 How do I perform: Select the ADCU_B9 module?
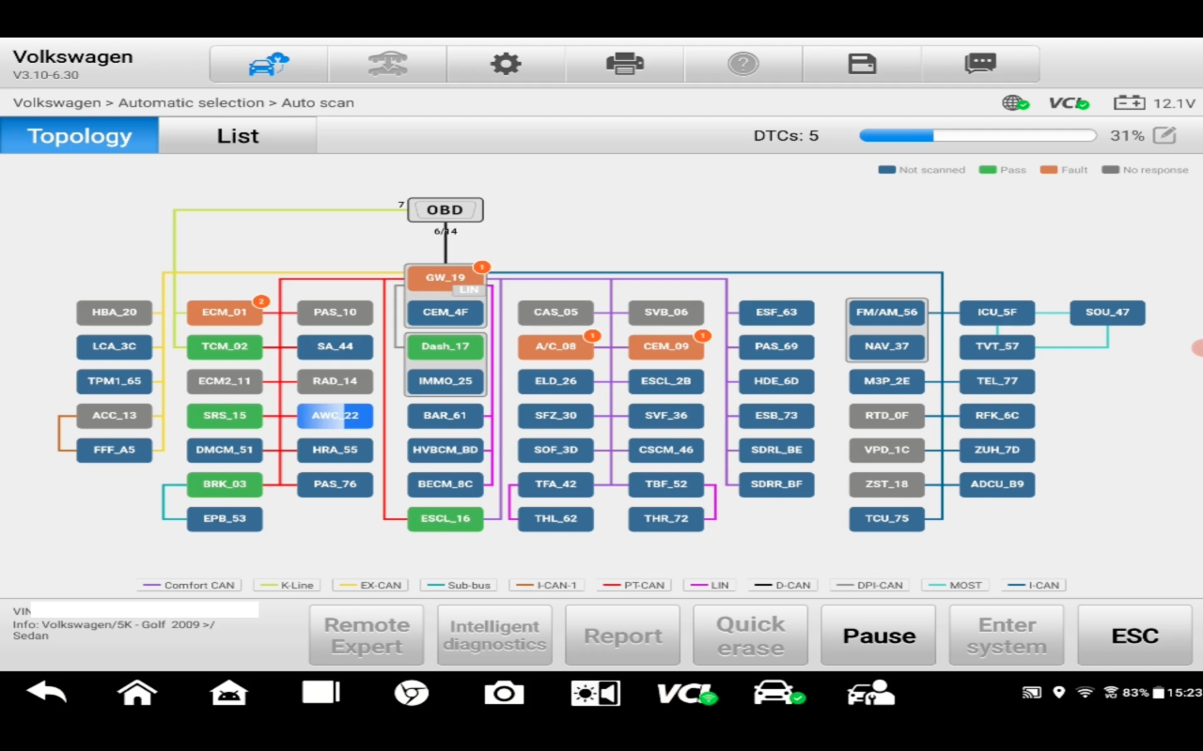997,484
